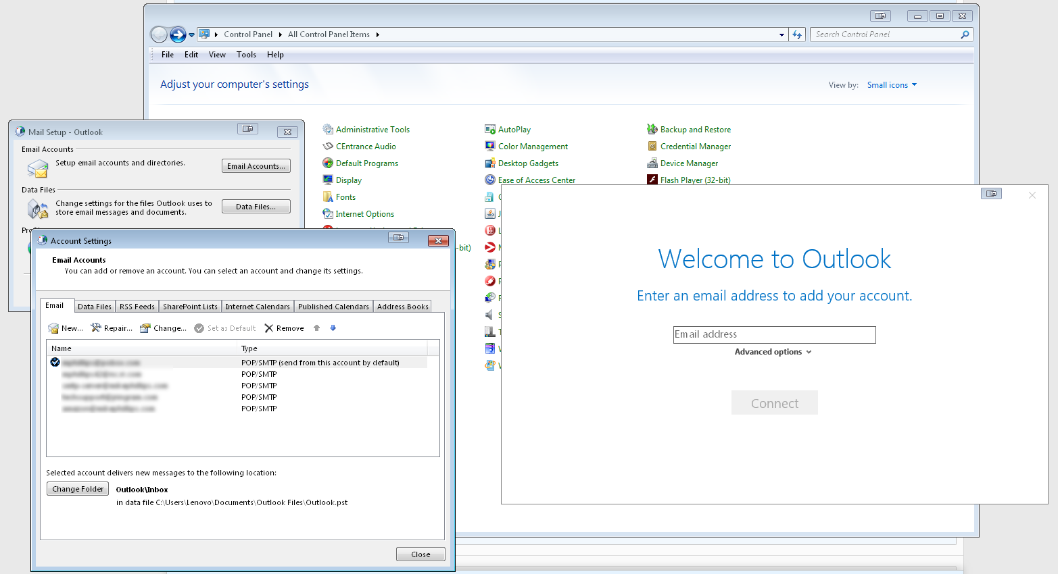Open Device Manager icon
The height and width of the screenshot is (574, 1058).
click(x=652, y=163)
